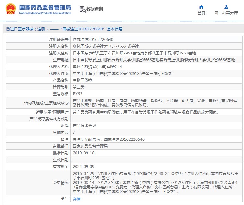The width and height of the screenshot is (244, 205).
Task: Select the 附件 label
Action: 64,126
